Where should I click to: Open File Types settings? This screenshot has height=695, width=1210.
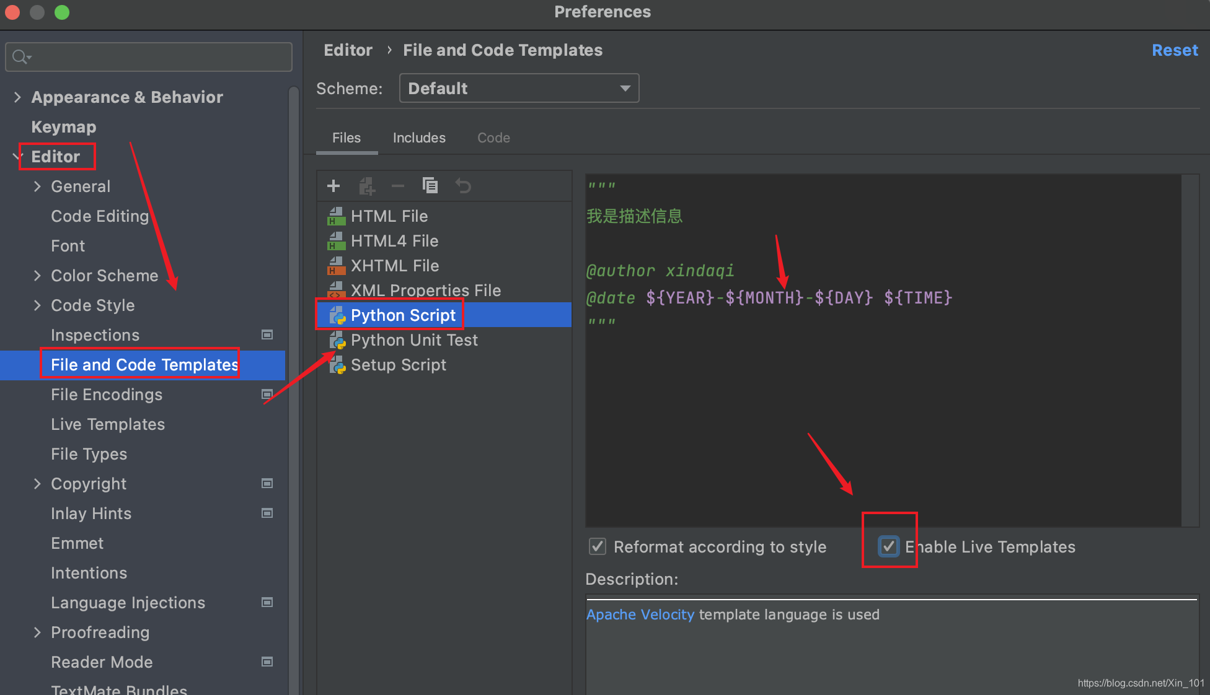click(x=89, y=454)
